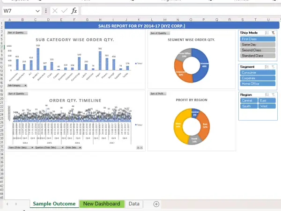Click the yellow West slice in Profit chart
Screen dimensions: 281x211
click(180, 125)
